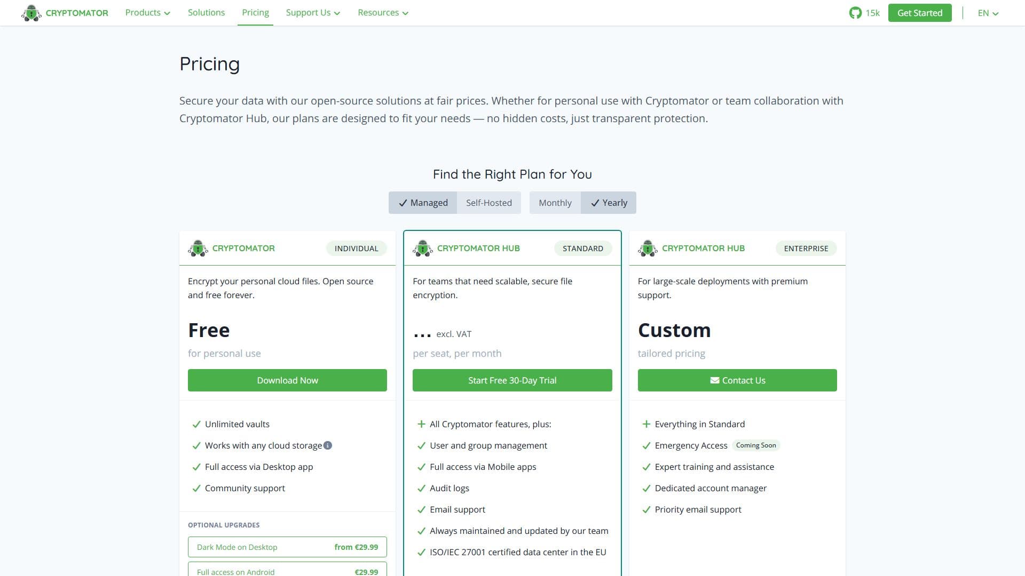Click the checkmark beside Priority email support
The image size is (1025, 576).
pos(646,510)
